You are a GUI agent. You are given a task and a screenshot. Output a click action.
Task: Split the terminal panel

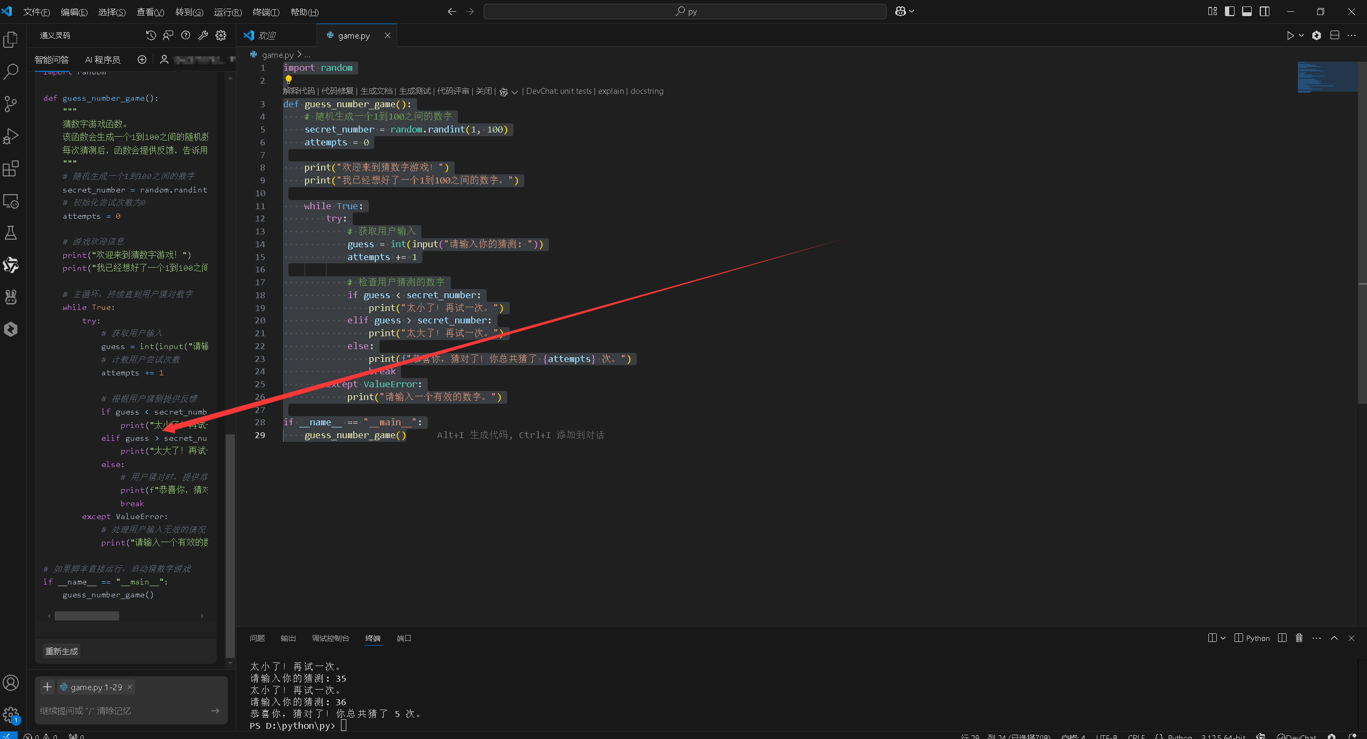tap(1282, 638)
